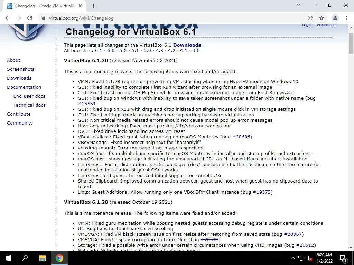The width and height of the screenshot is (354, 265).
Task: Select the 4.1 branch link
Action: click(184, 50)
